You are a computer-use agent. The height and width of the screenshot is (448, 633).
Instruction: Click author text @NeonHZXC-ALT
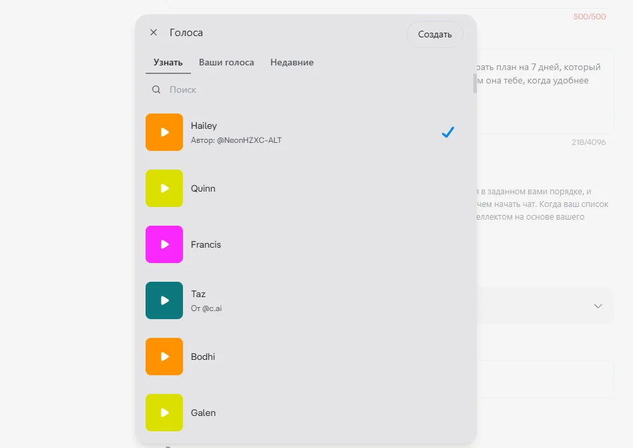249,140
